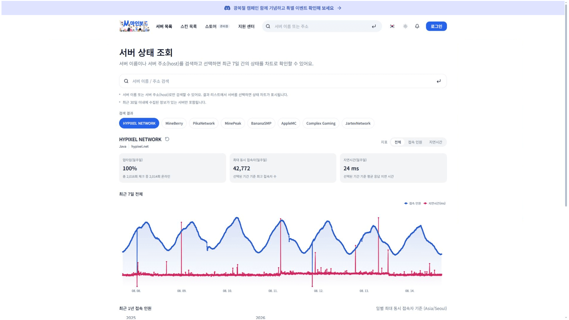Open the 마인보드 logo home link
The width and height of the screenshot is (569, 320).
click(x=134, y=26)
